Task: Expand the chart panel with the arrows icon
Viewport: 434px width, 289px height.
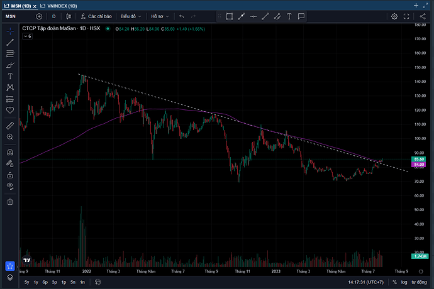Action: point(426,6)
